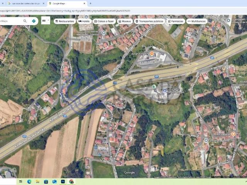Viewport: 247px width, 185px height.
Task: Open Photoshop from the taskbar
Action: [x=63, y=182]
